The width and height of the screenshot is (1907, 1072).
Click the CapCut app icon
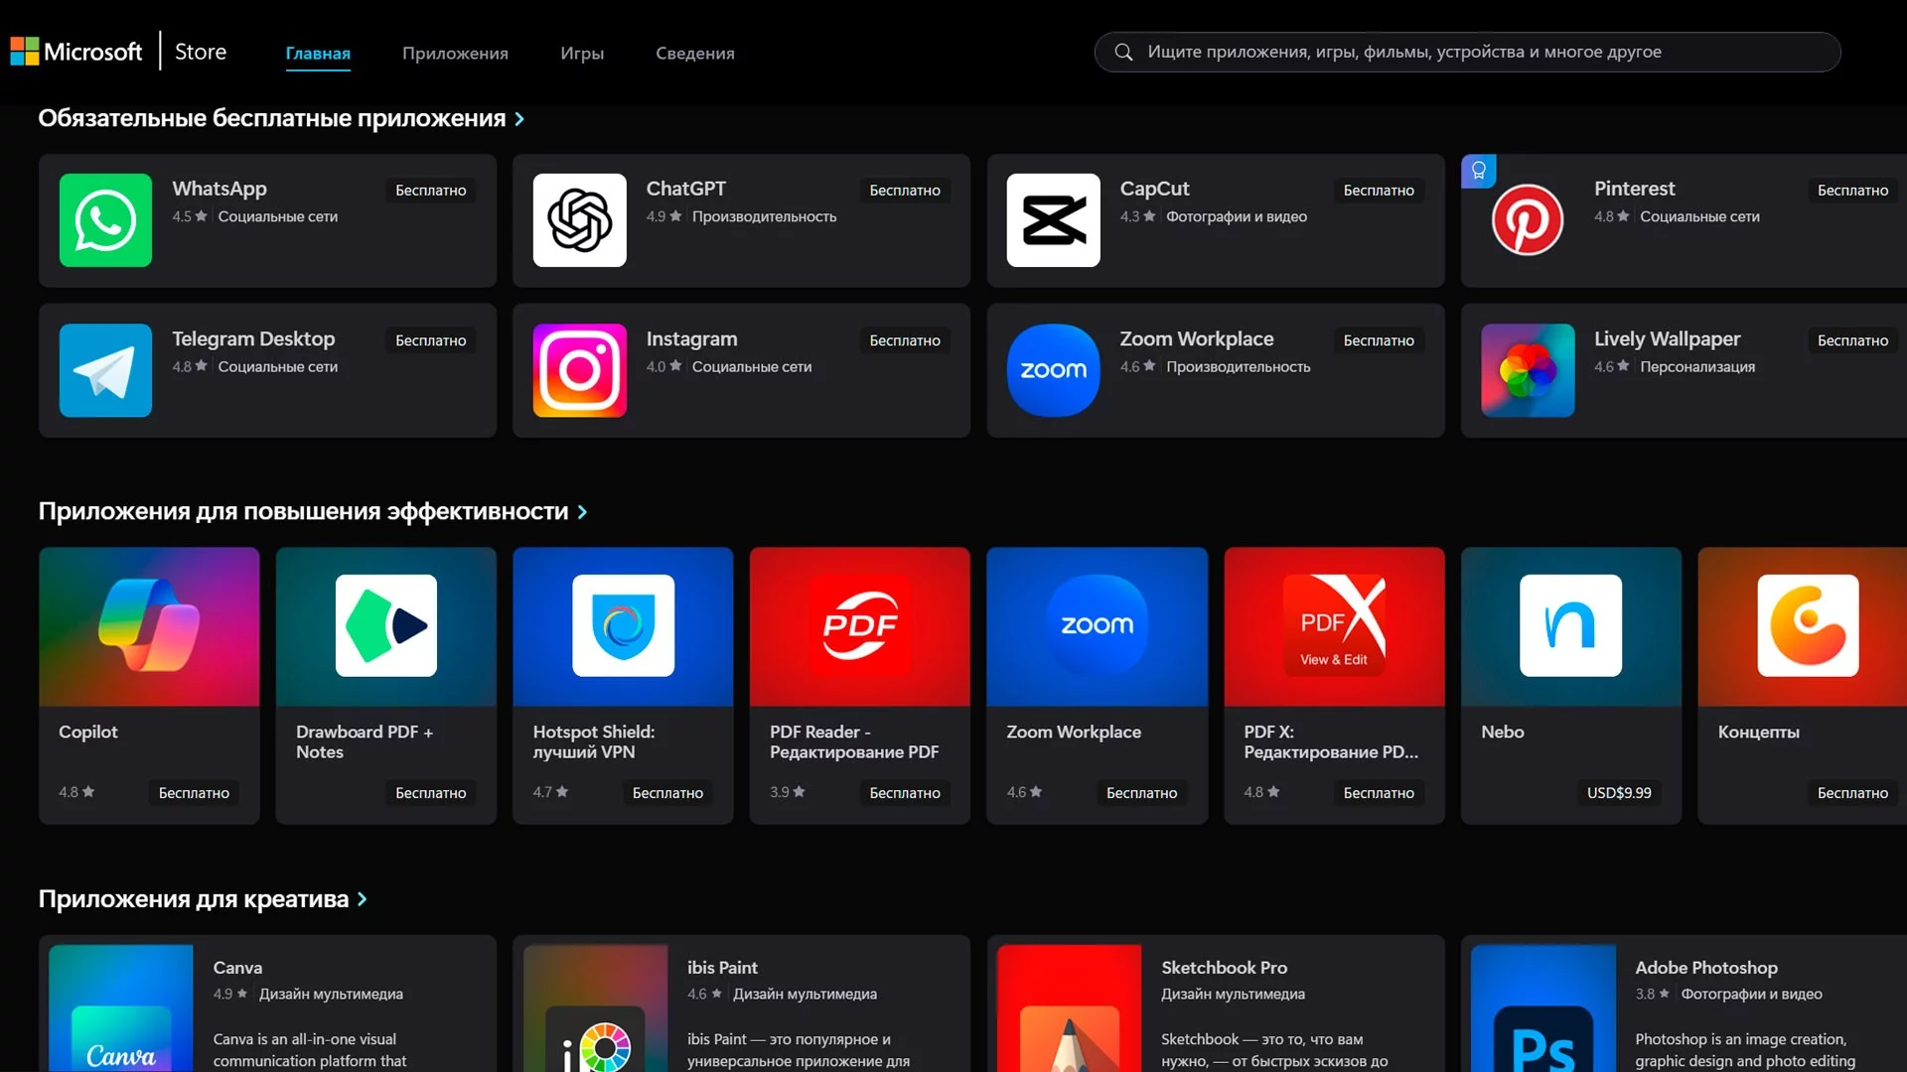click(1053, 220)
